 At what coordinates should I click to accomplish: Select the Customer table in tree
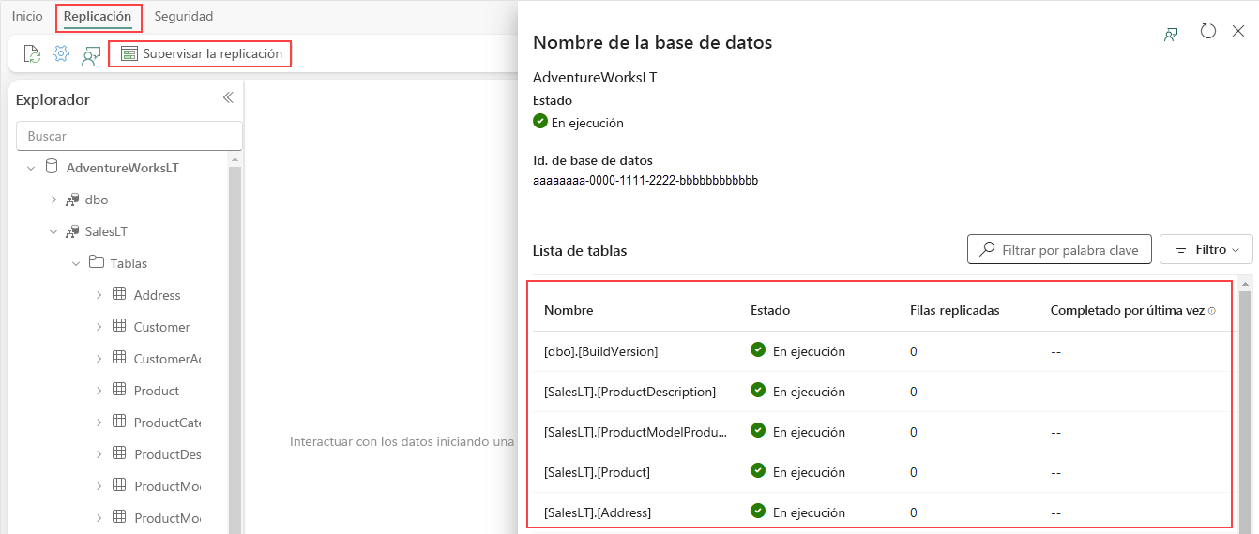pos(161,327)
